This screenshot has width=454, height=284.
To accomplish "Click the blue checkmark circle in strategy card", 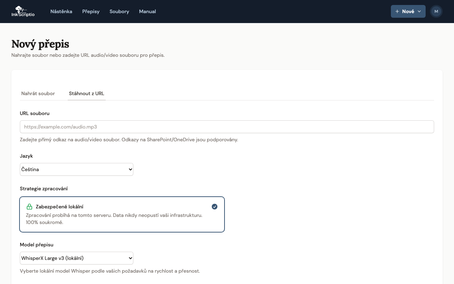I will point(215,207).
